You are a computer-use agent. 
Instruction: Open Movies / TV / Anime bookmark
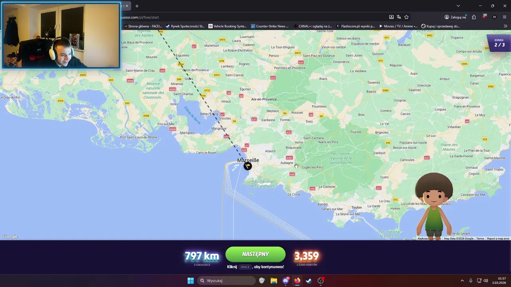[398, 26]
